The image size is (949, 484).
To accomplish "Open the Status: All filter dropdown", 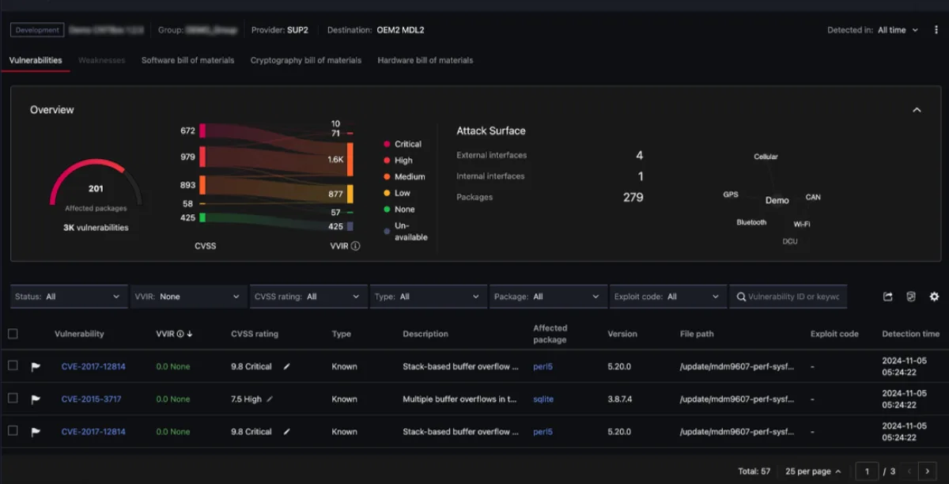I will pos(68,297).
